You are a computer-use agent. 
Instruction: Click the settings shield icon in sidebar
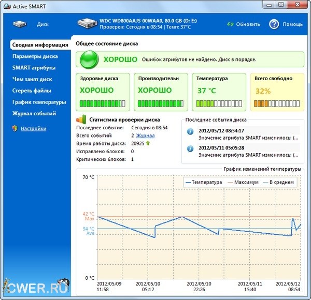[x=15, y=128]
